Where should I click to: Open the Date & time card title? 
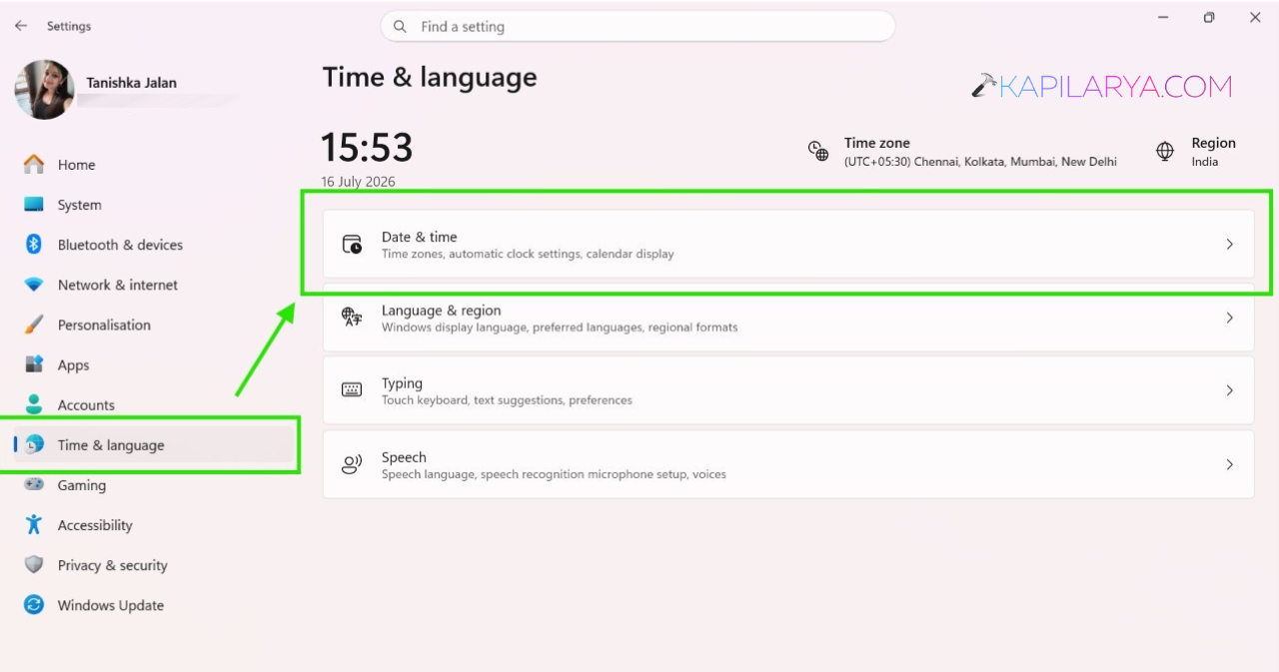click(420, 237)
